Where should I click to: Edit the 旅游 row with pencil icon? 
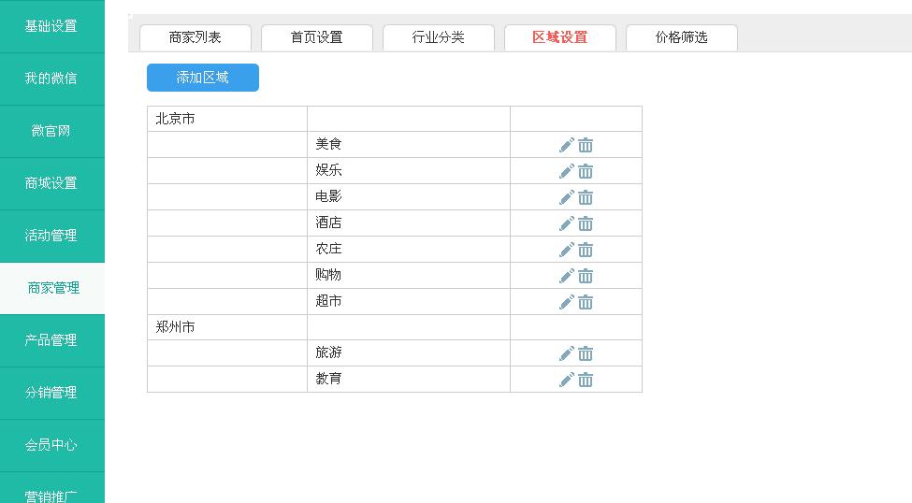[566, 353]
